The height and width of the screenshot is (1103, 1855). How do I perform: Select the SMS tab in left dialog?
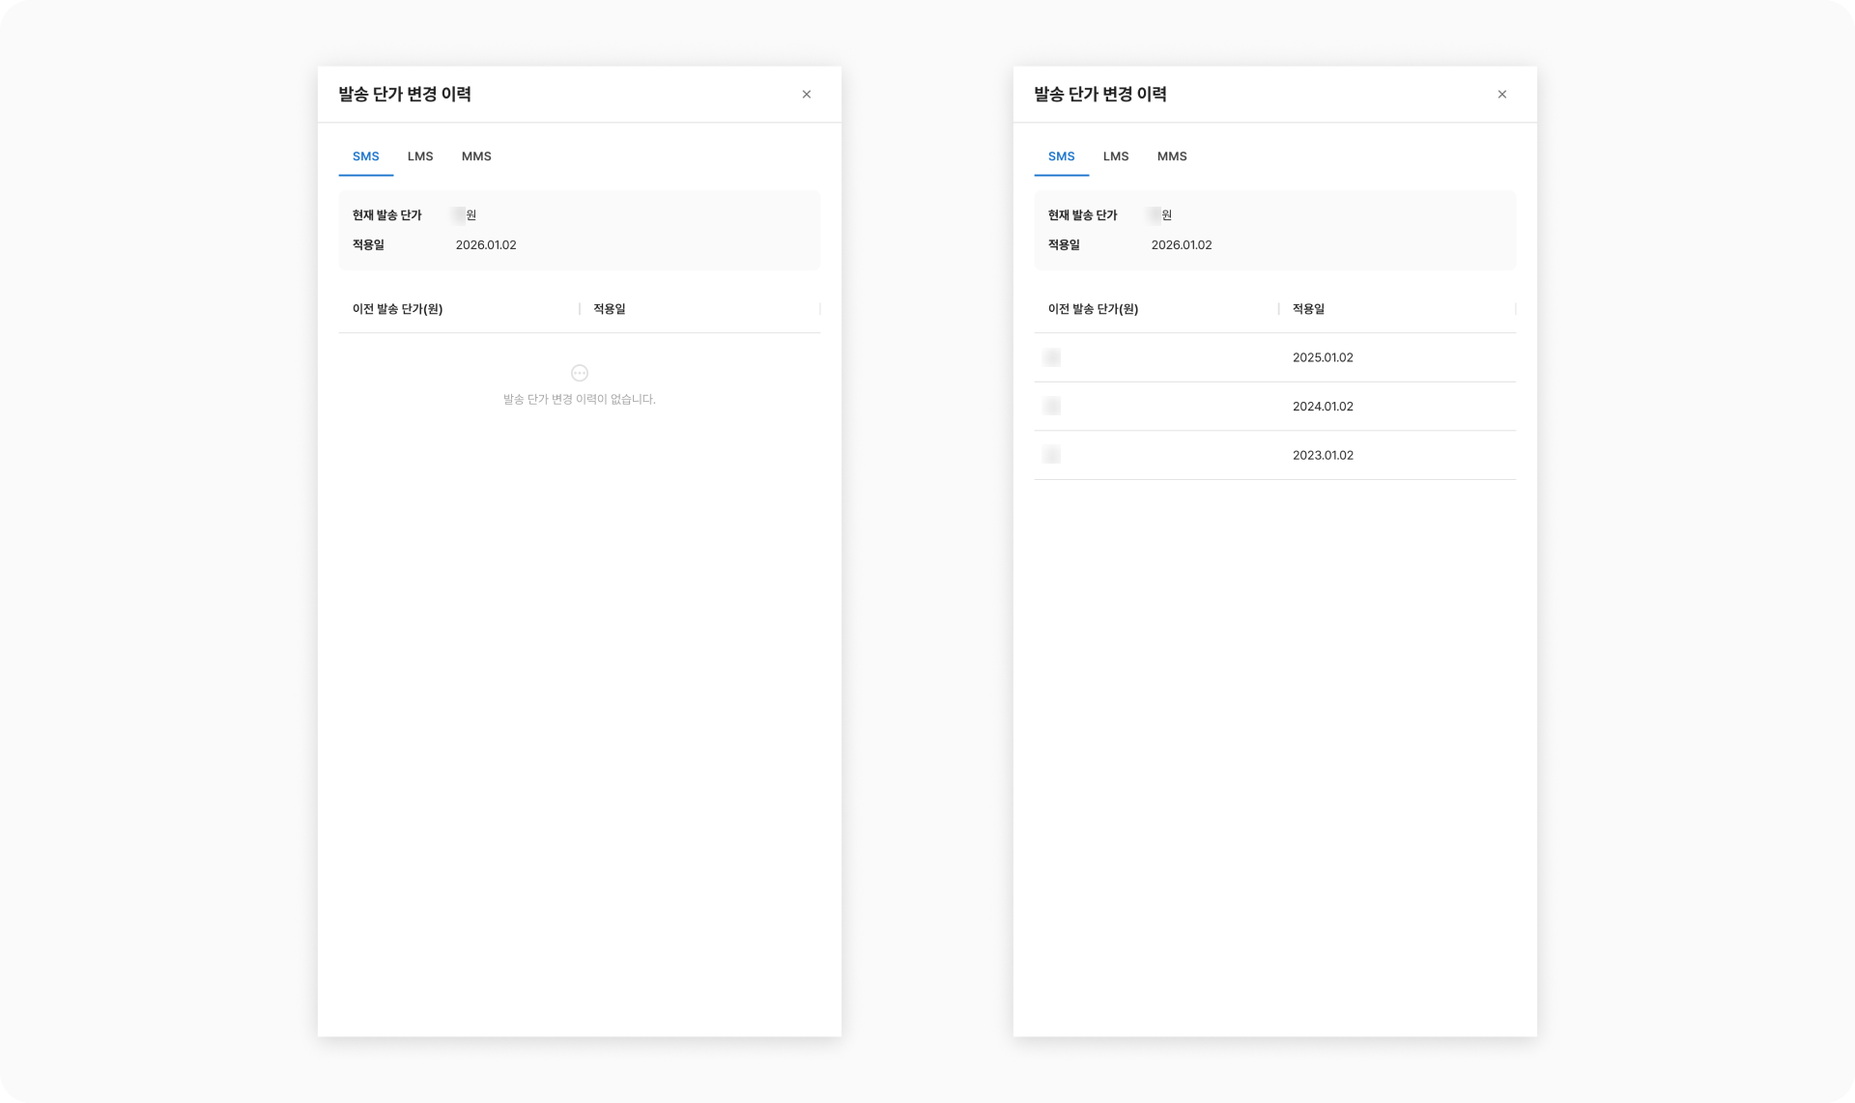pyautogui.click(x=365, y=156)
